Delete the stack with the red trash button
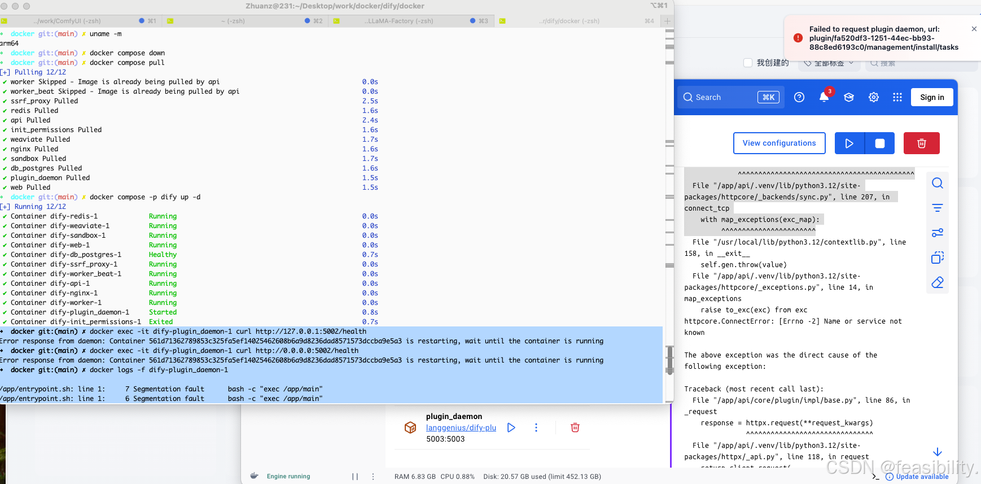Viewport: 981px width, 484px height. tap(922, 143)
